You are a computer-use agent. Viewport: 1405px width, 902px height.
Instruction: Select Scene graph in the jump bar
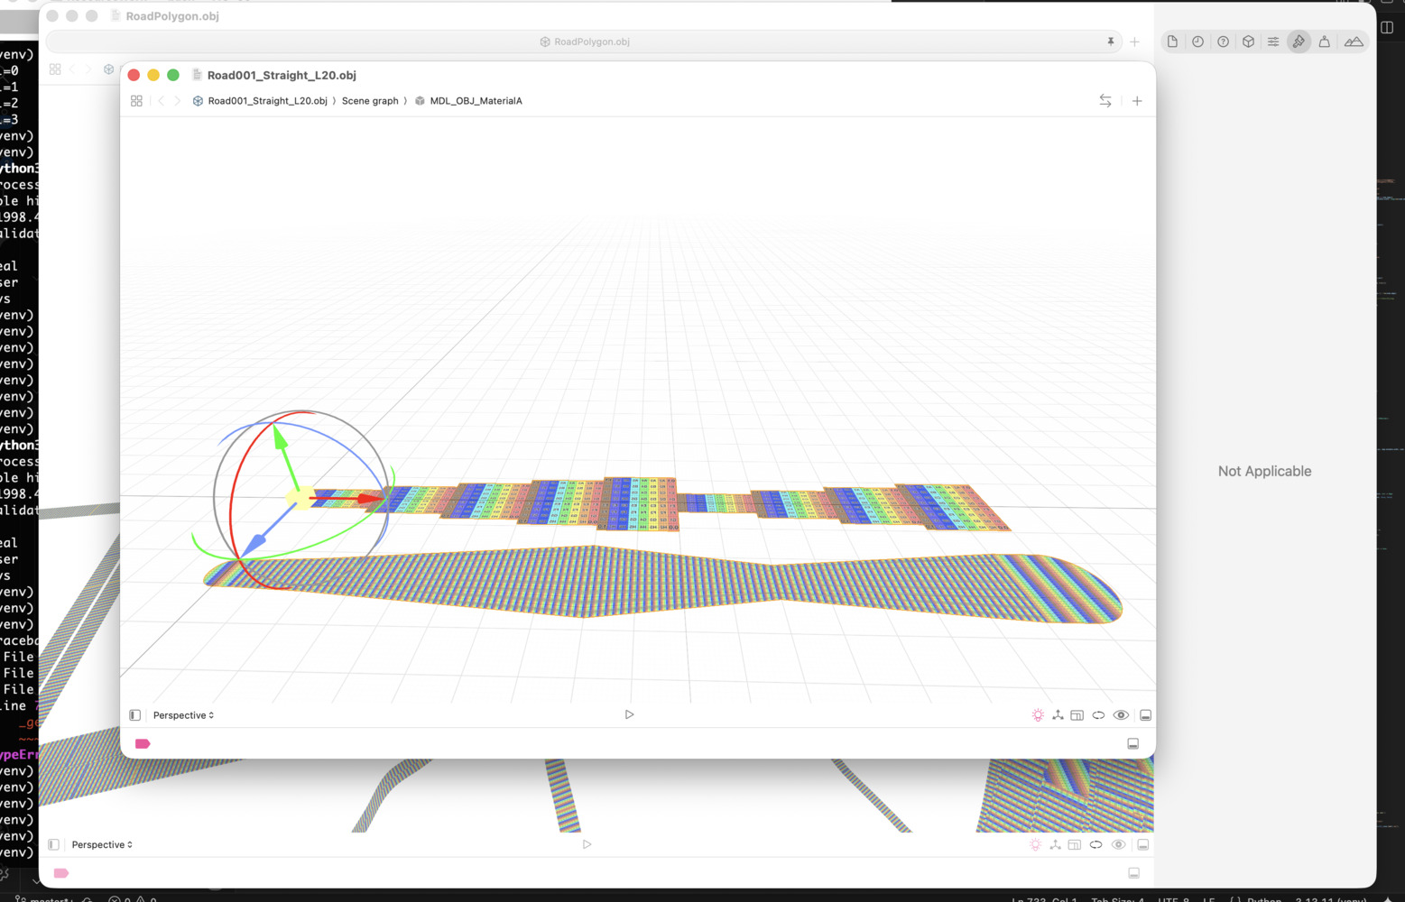coord(369,101)
